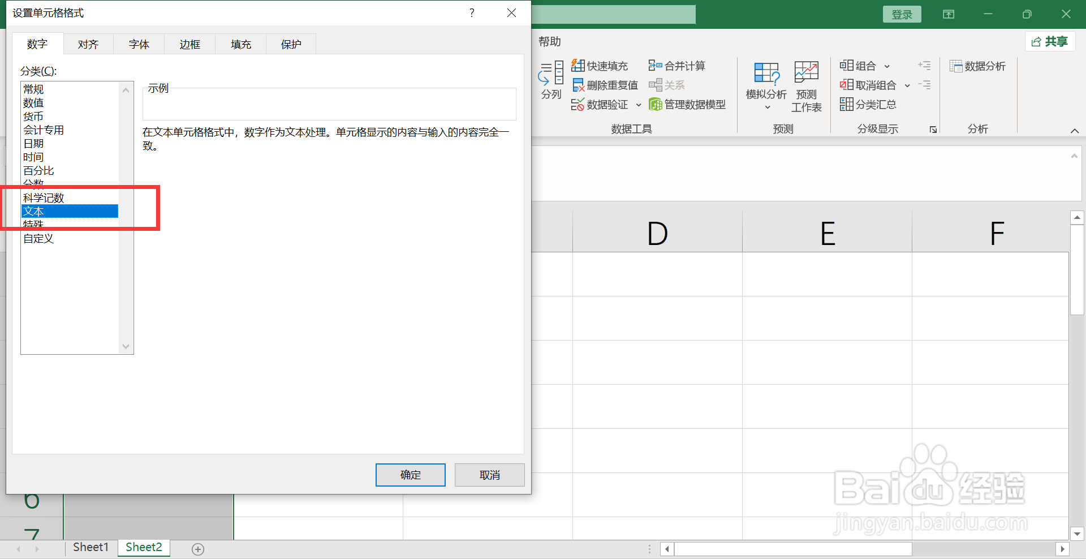Open the 数字 tab in dialog
The height and width of the screenshot is (559, 1086).
pyautogui.click(x=37, y=44)
